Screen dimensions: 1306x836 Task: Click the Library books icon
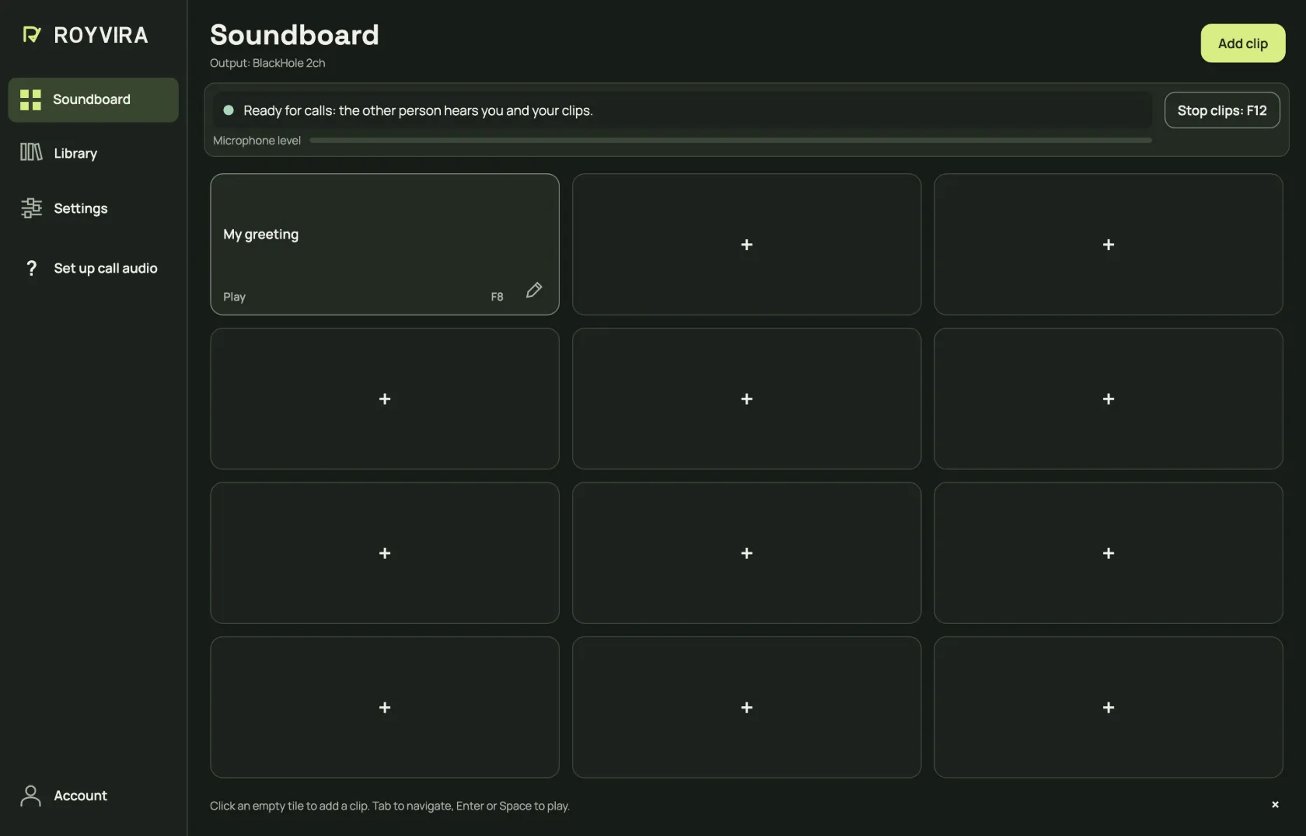click(30, 152)
